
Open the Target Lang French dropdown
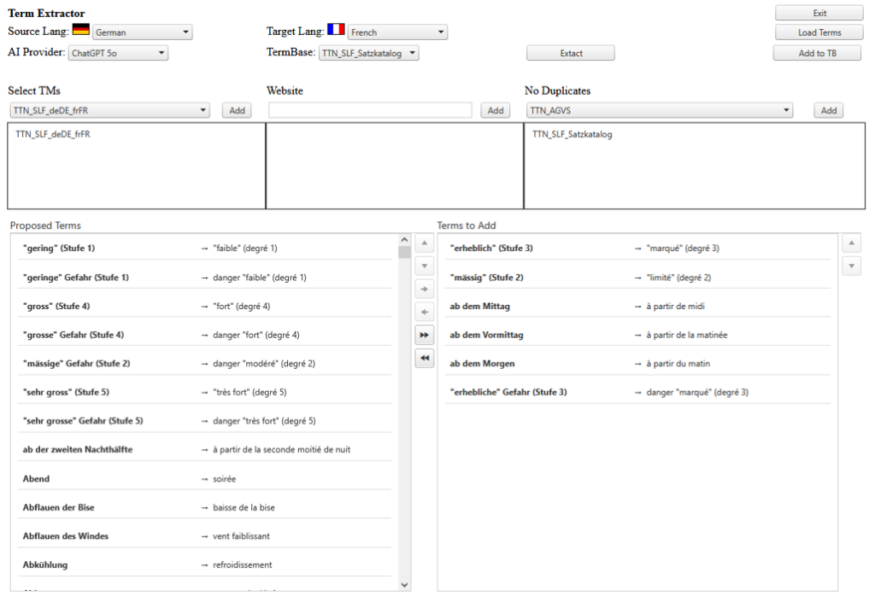click(x=397, y=32)
